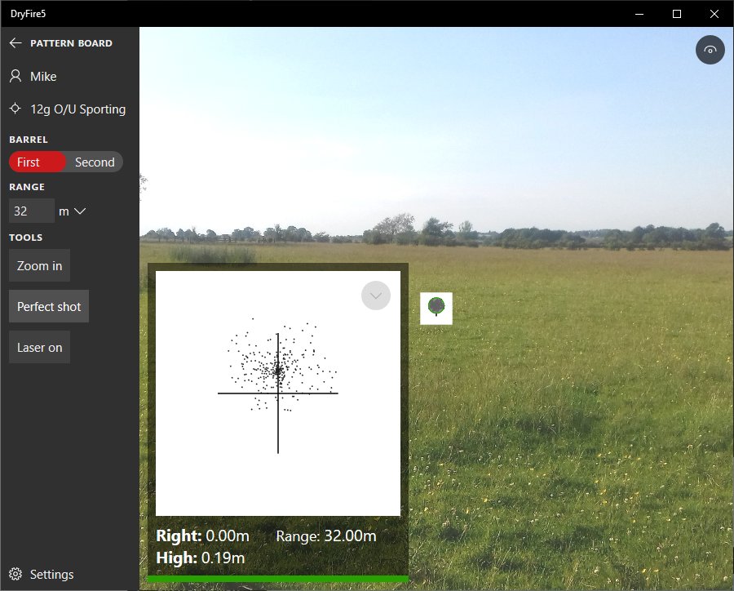Open the 12g O/U Sporting gun selection
This screenshot has height=591, width=734.
tap(78, 109)
